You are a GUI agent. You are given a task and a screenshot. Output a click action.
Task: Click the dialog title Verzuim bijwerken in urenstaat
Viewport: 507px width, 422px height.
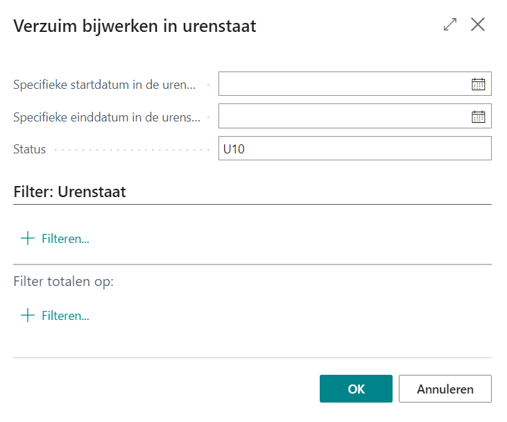point(135,26)
